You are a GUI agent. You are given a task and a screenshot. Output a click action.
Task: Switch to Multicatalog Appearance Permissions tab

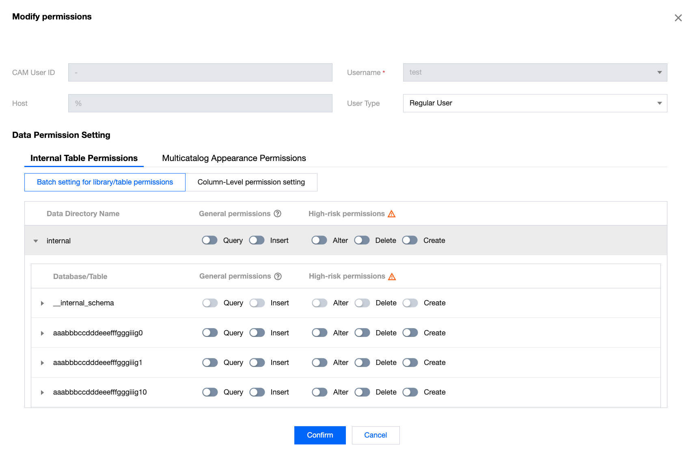234,158
